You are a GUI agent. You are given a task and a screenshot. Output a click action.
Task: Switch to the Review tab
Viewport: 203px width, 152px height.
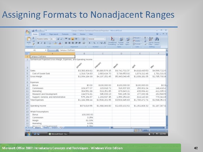click(x=83, y=34)
